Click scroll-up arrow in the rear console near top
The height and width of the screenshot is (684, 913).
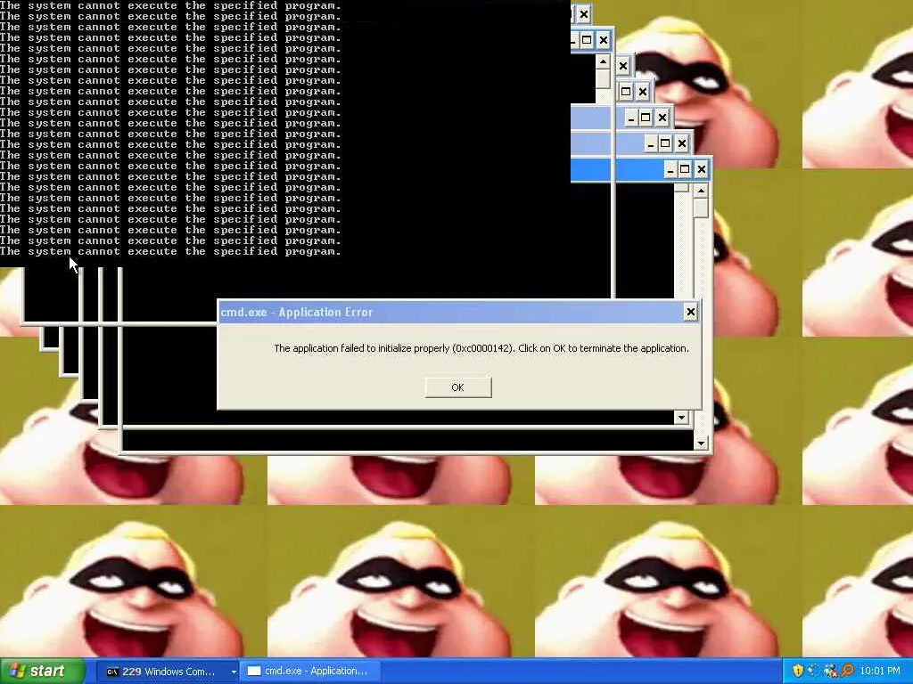coord(604,61)
